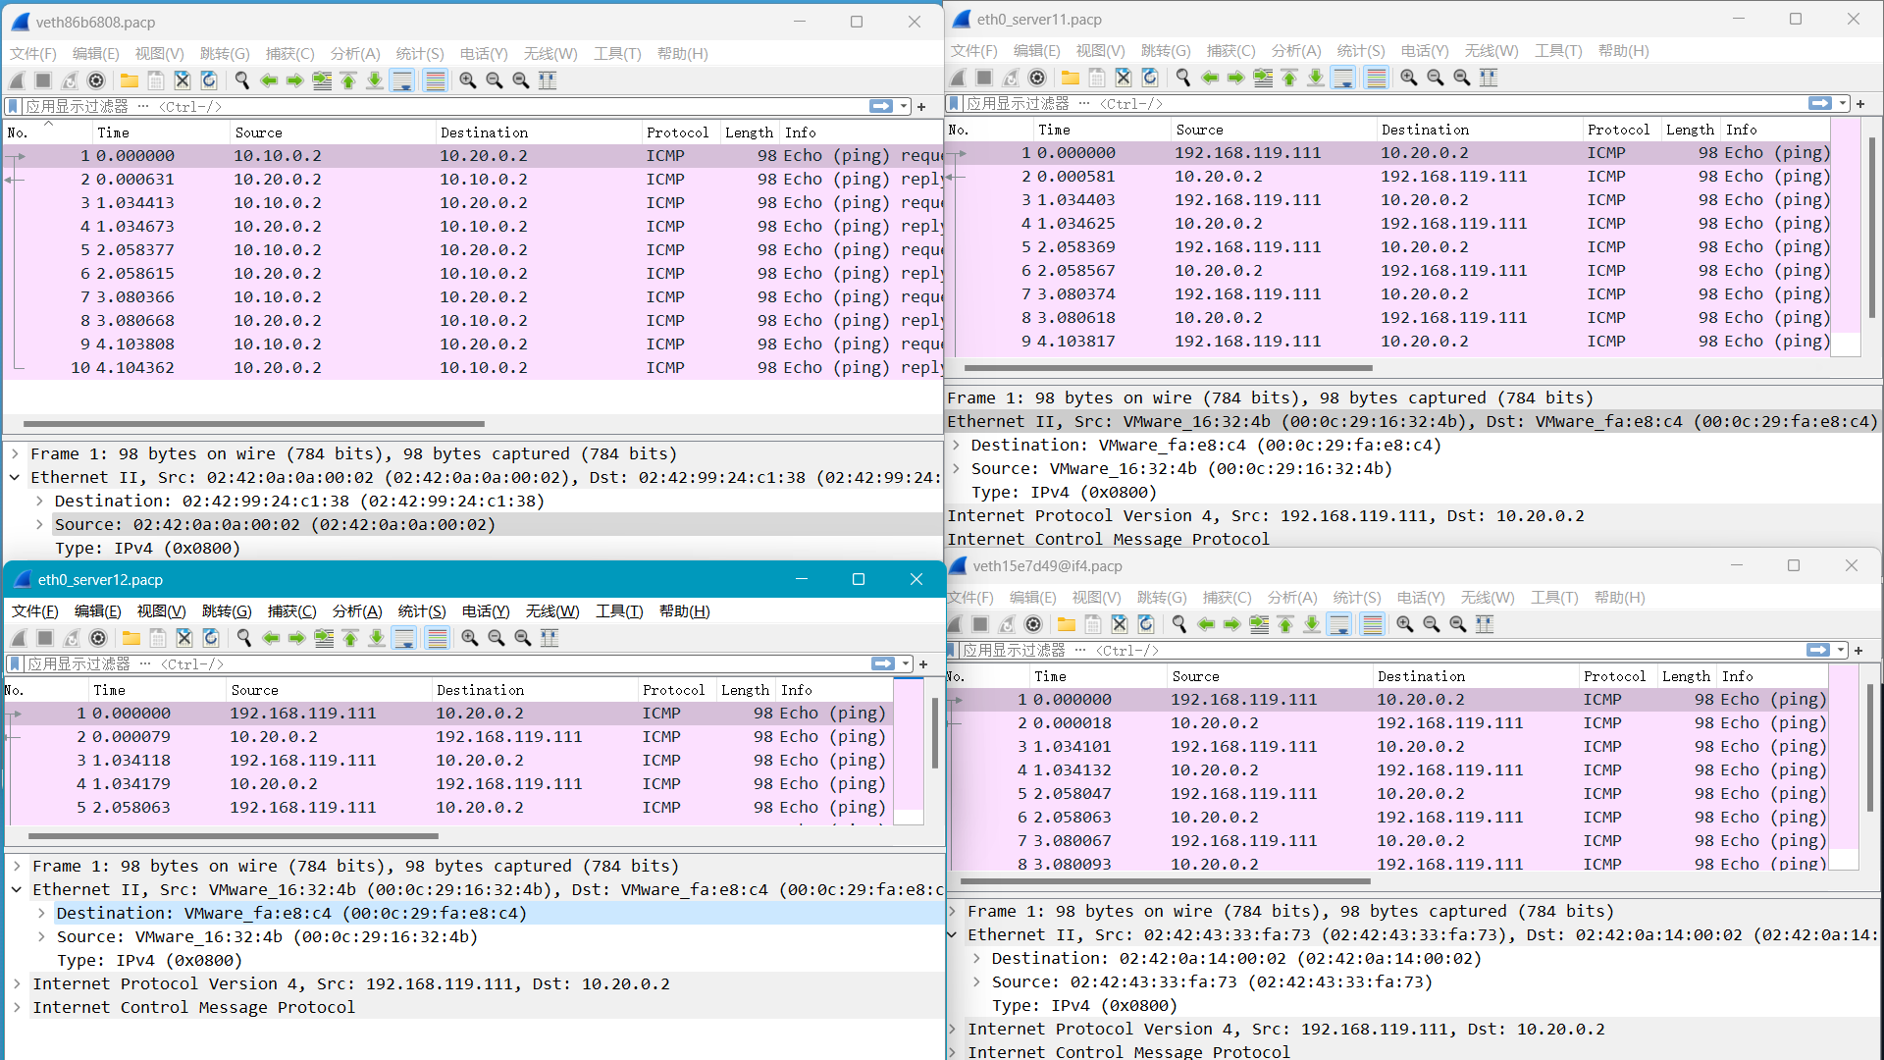
Task: Horizontal scrollbar of veth86b6808.pacp packet list
Action: tap(254, 424)
